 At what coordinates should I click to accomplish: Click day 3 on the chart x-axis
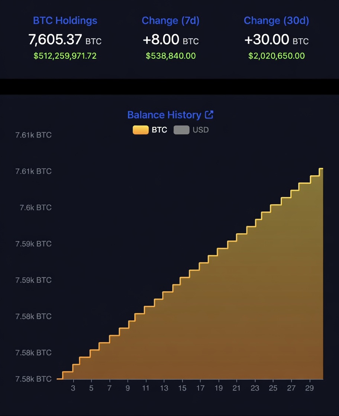(x=73, y=388)
